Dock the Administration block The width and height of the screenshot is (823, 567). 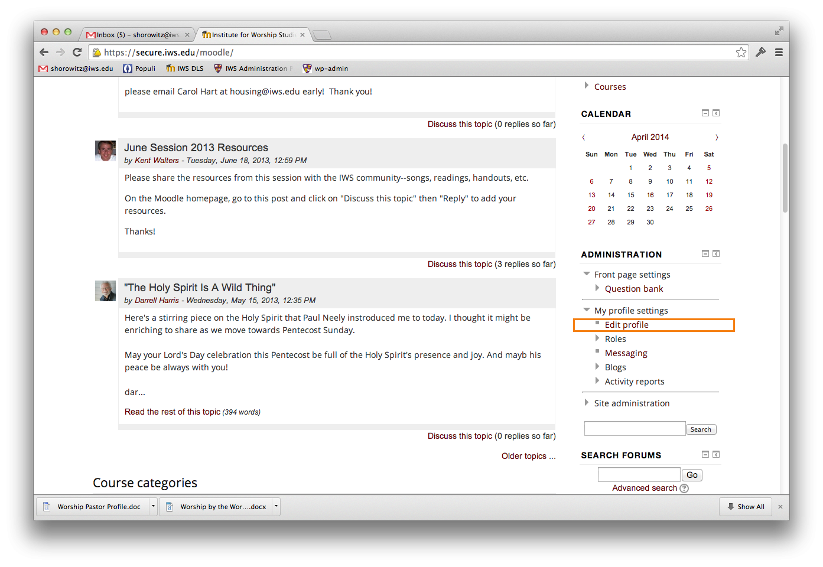pos(716,253)
